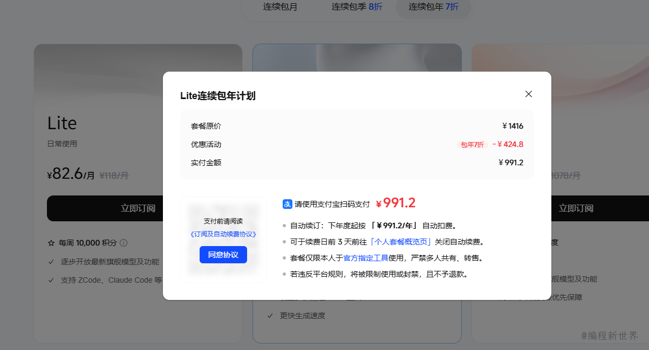
Task: Click the Alipay icon beside 请使用支付宝扫码支付
Action: tap(288, 204)
